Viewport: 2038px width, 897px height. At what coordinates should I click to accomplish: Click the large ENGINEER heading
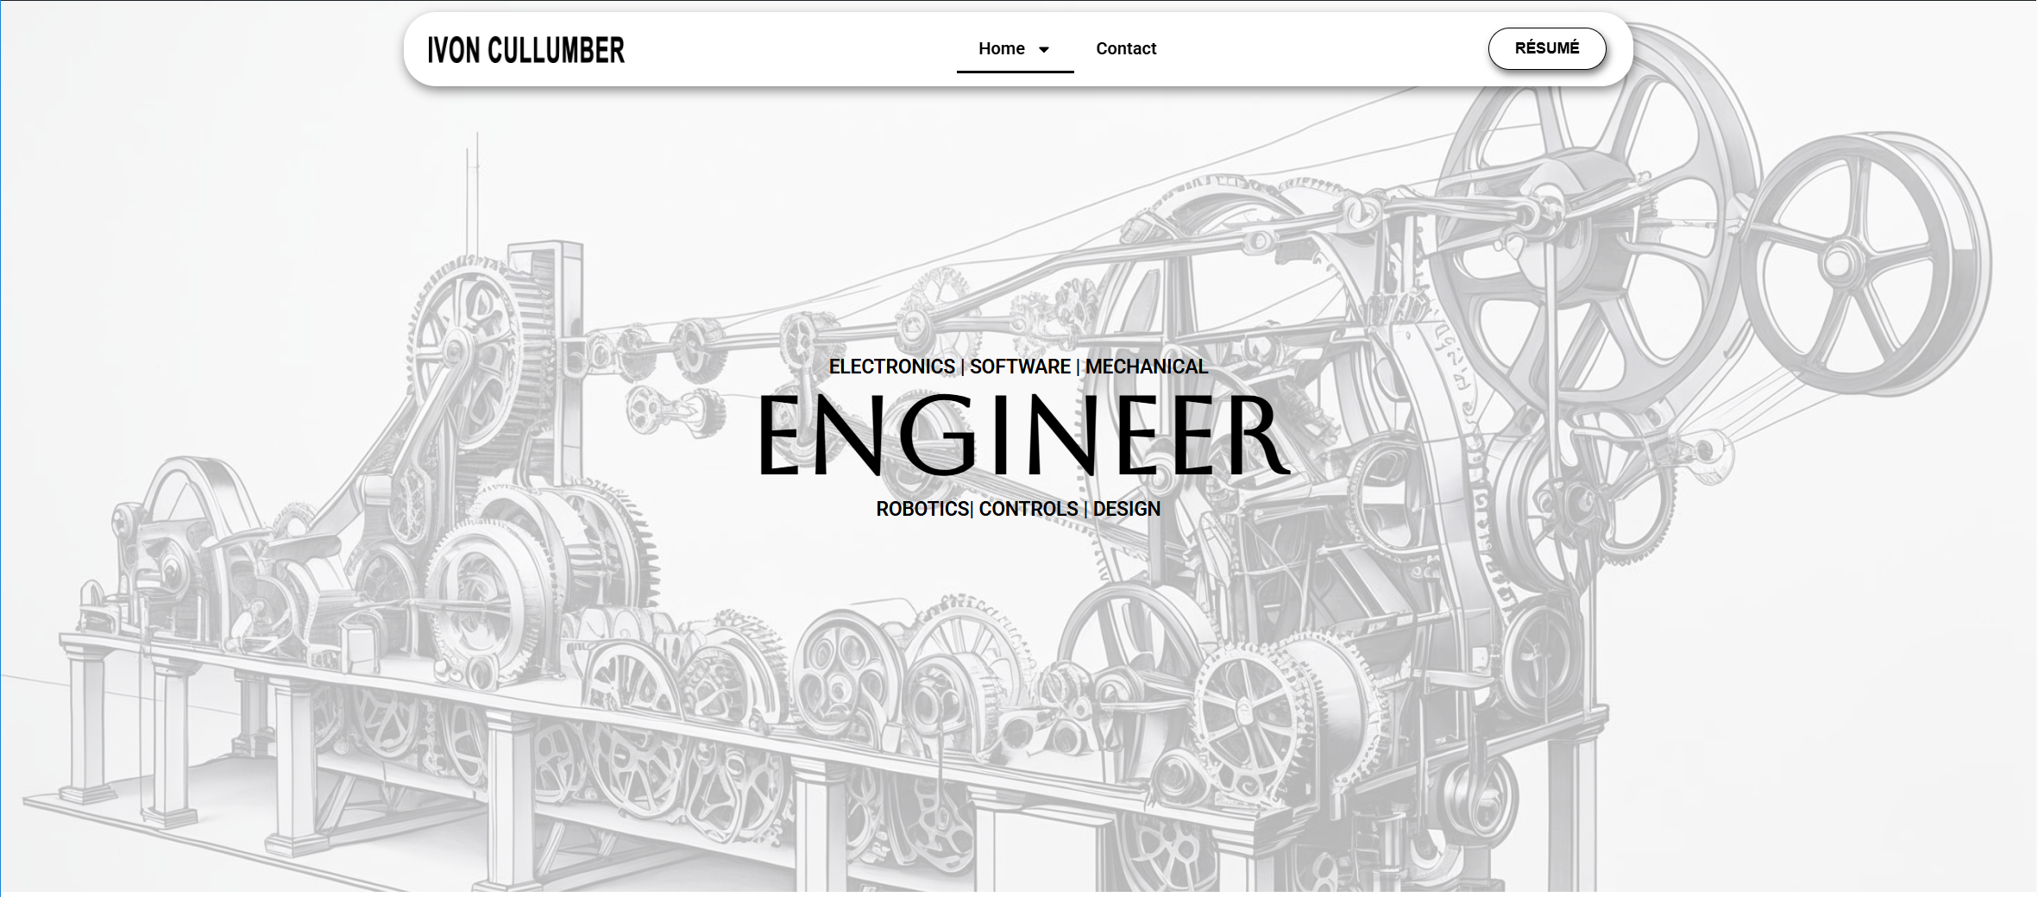pyautogui.click(x=1022, y=436)
